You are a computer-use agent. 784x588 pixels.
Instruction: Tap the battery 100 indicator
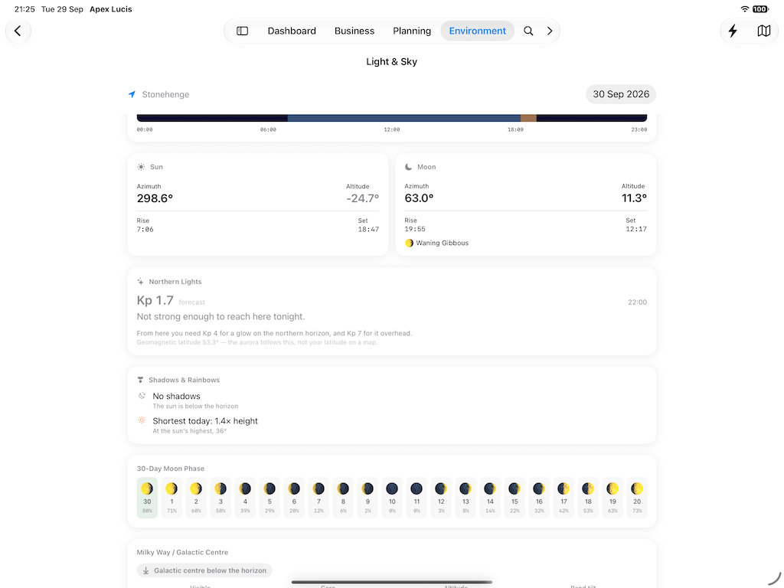click(760, 9)
